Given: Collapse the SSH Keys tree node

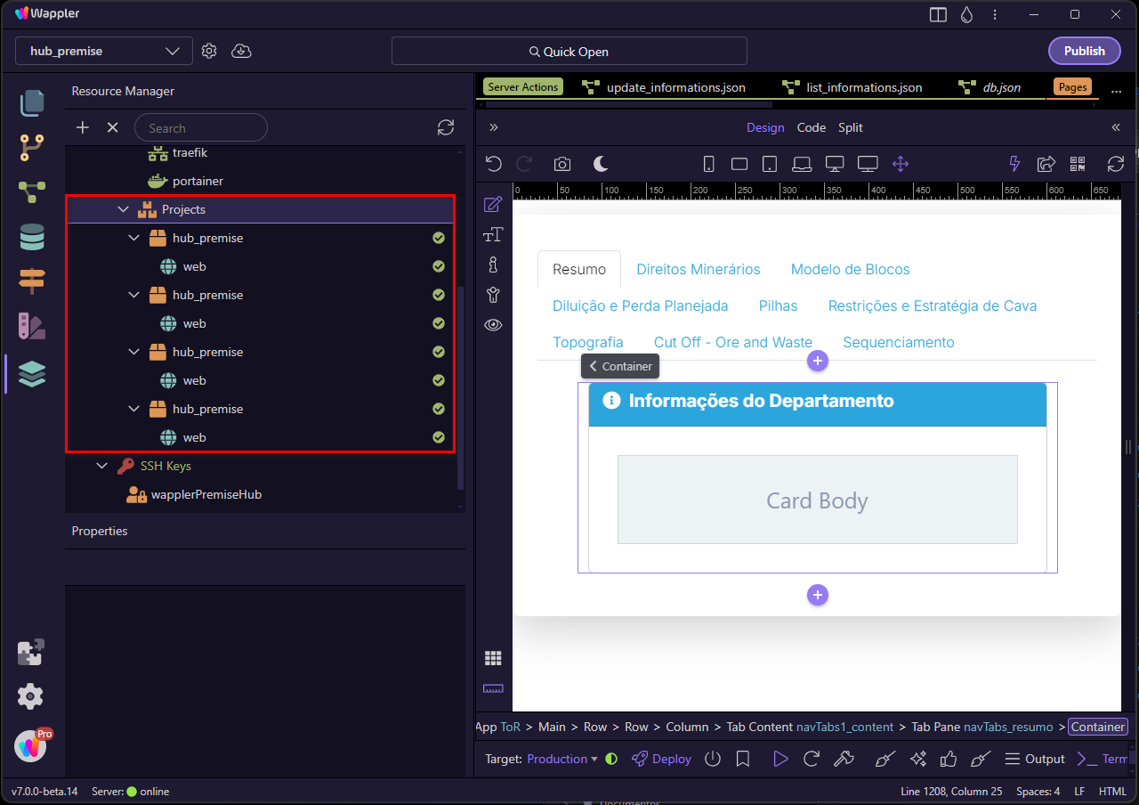Looking at the screenshot, I should [x=102, y=466].
